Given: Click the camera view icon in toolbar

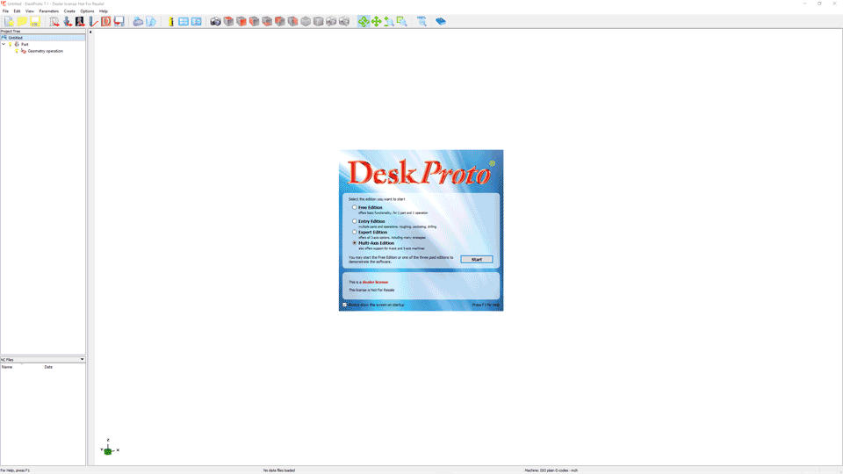Looking at the screenshot, I should pyautogui.click(x=215, y=21).
